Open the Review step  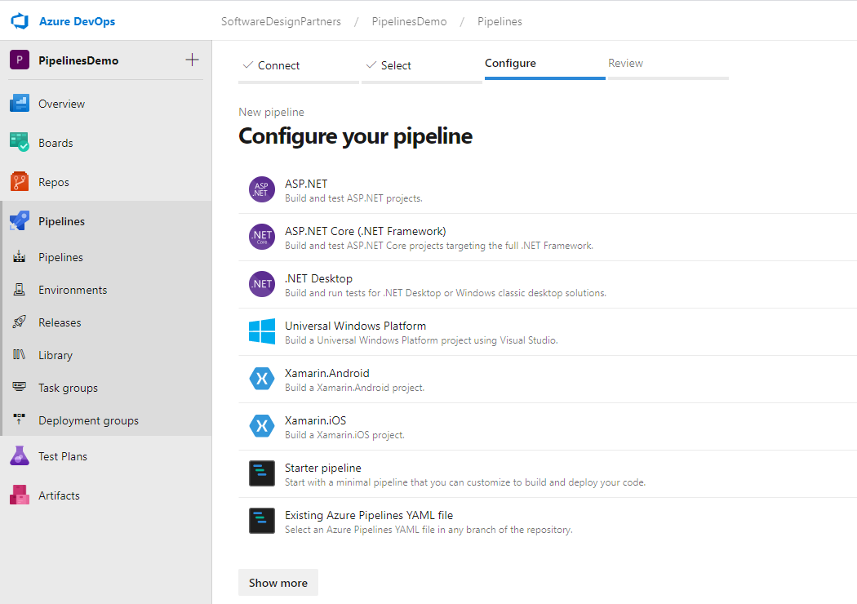[625, 62]
